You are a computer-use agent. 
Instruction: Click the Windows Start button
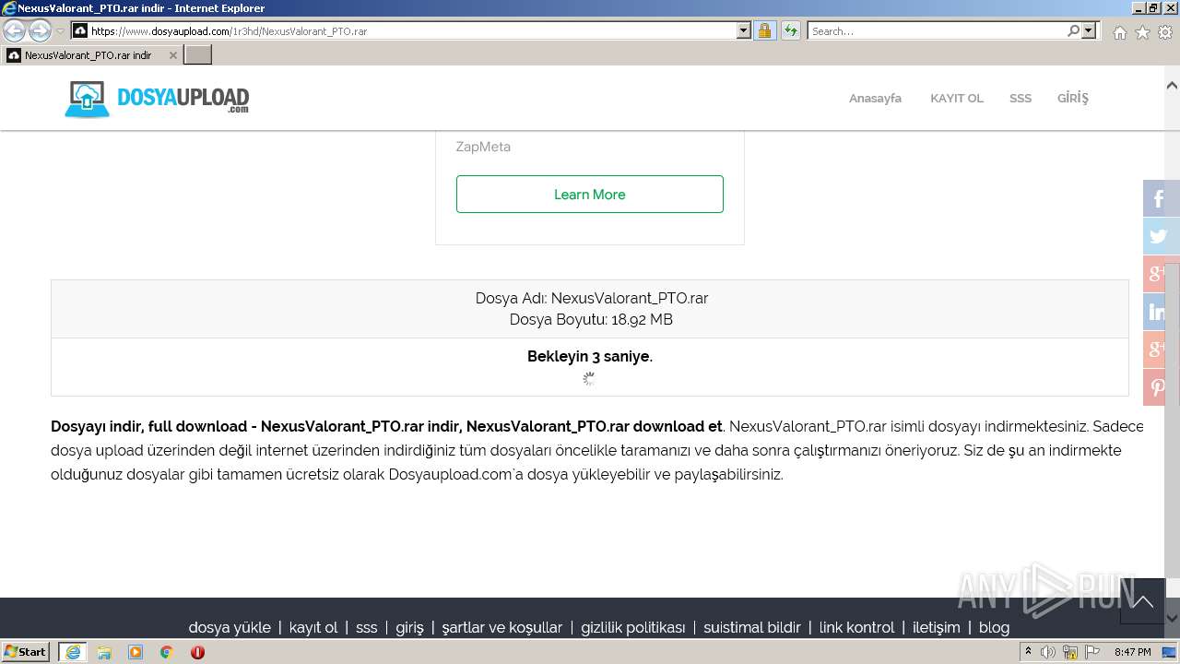[x=26, y=652]
